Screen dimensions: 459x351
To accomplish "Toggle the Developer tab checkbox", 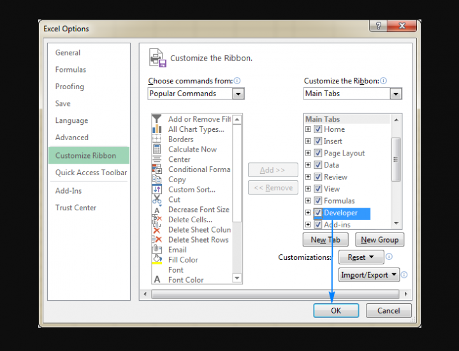I will pos(318,213).
